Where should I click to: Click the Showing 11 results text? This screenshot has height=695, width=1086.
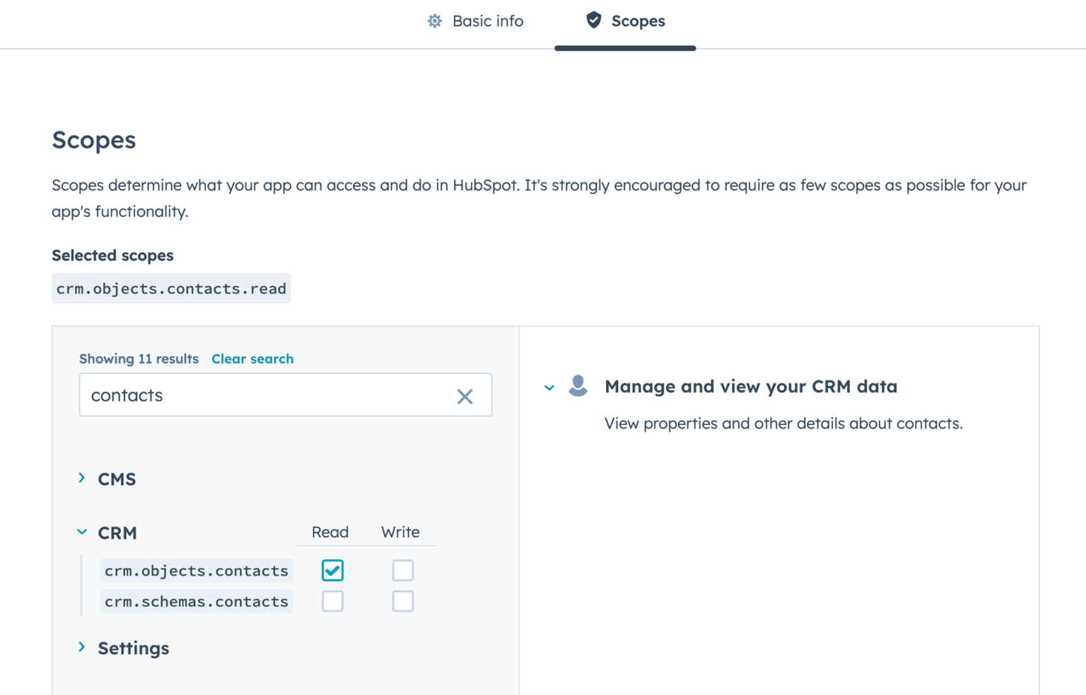coord(139,358)
